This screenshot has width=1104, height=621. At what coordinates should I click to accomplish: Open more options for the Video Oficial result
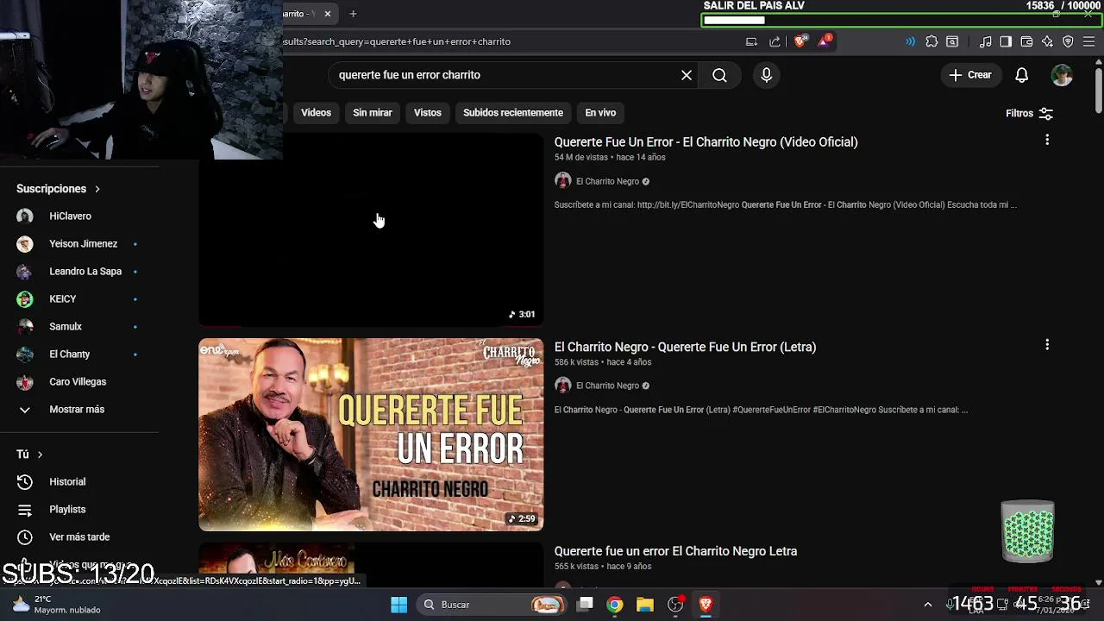tap(1047, 140)
